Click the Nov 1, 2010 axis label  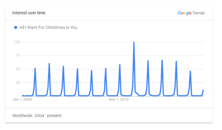click(x=119, y=99)
